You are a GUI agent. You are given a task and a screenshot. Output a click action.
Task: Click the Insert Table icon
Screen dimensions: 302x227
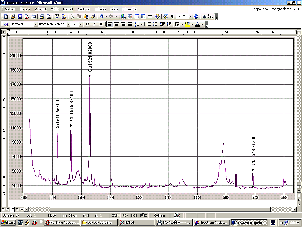pos(137,17)
